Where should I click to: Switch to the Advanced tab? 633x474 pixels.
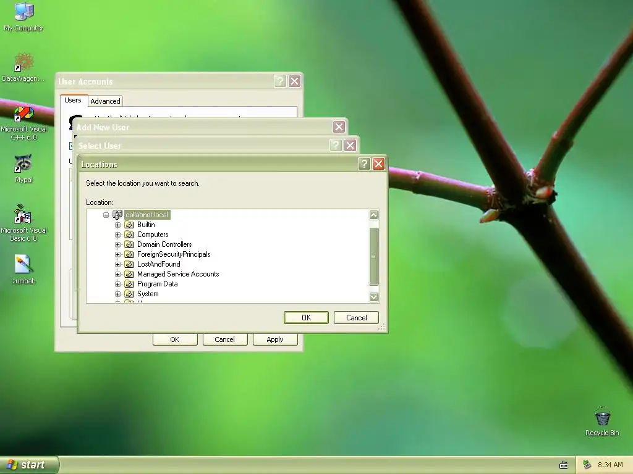coord(105,101)
